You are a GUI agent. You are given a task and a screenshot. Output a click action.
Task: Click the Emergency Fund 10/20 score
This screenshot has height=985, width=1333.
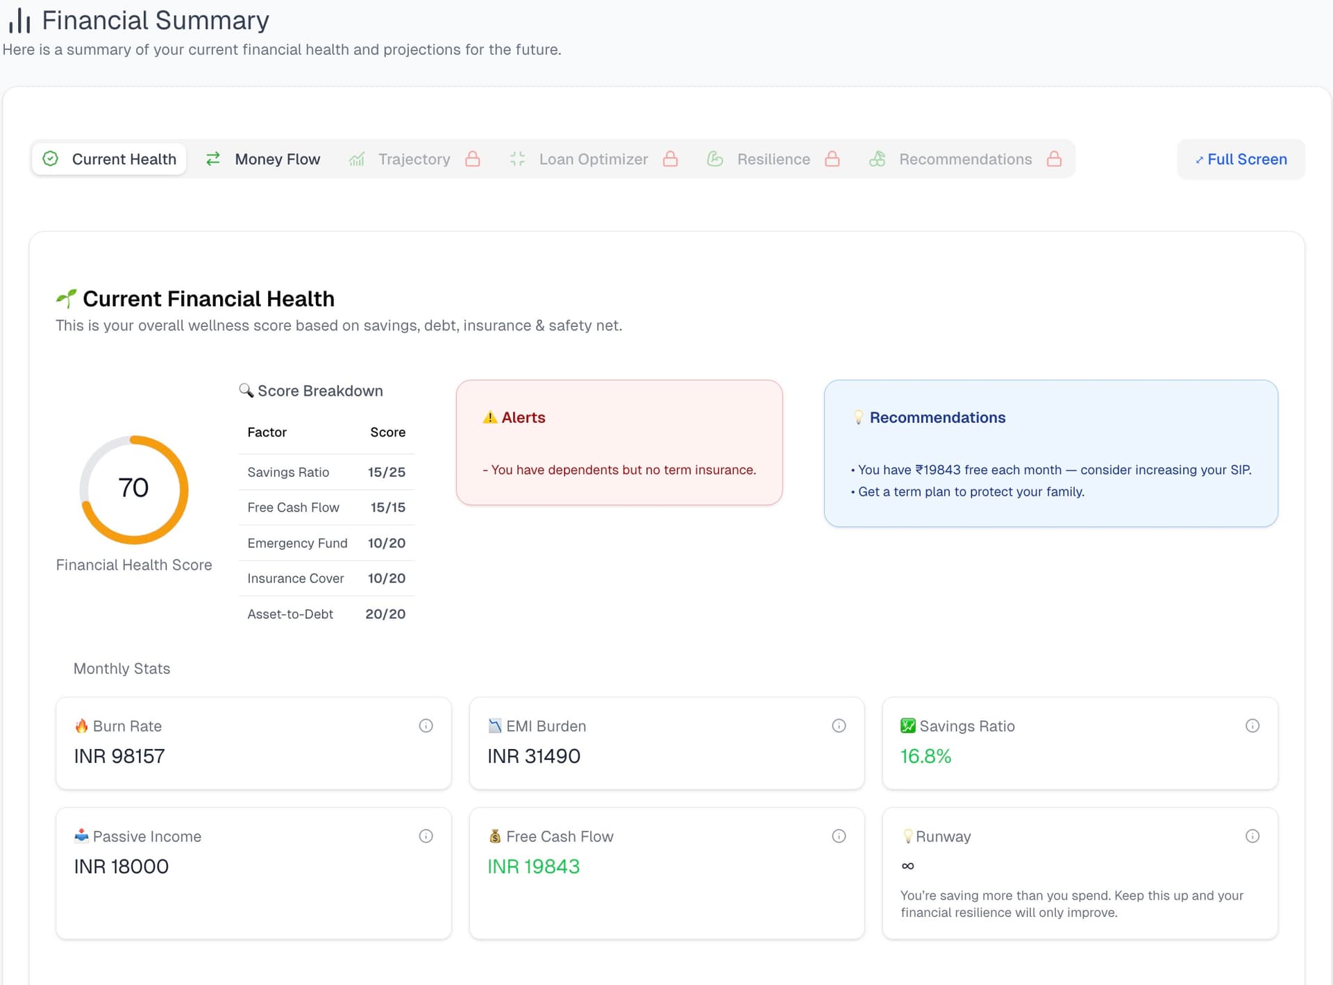click(387, 543)
